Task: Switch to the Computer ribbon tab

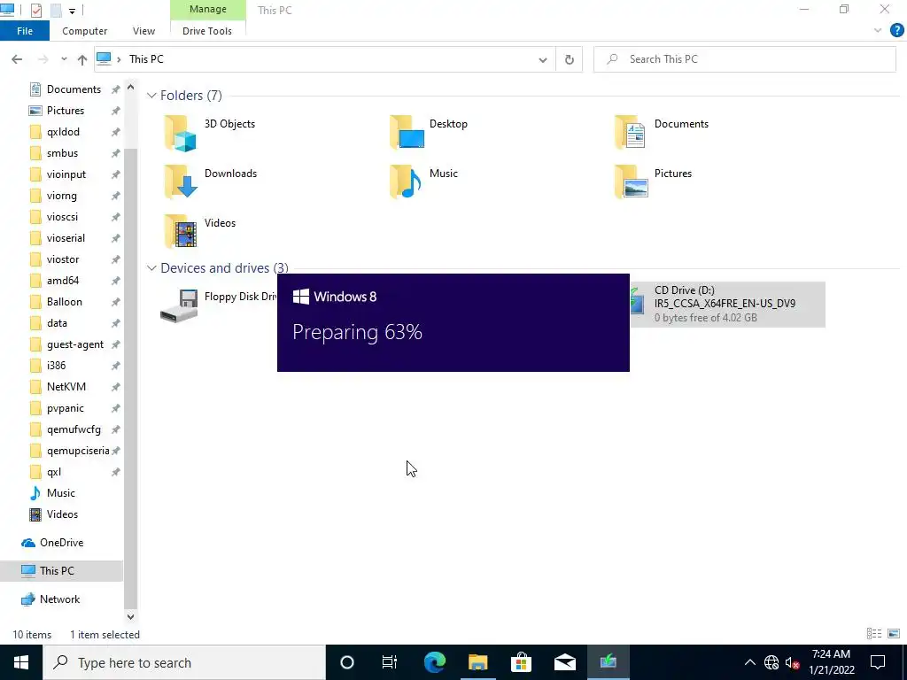Action: [84, 31]
